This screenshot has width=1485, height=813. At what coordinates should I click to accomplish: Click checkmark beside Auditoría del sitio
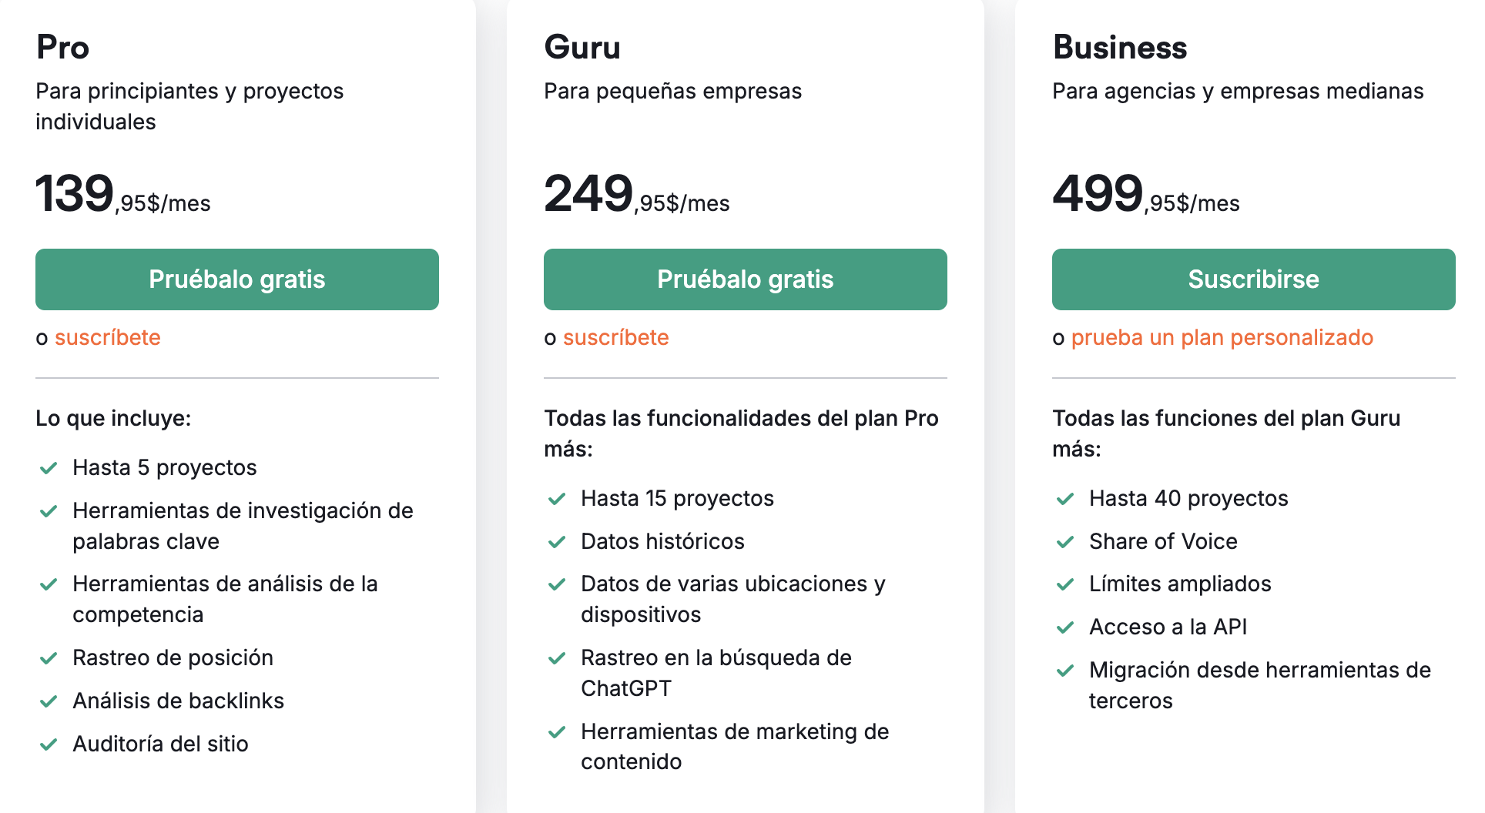49,744
